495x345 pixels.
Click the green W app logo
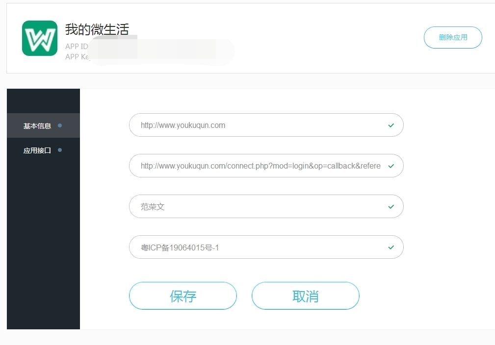tap(39, 38)
